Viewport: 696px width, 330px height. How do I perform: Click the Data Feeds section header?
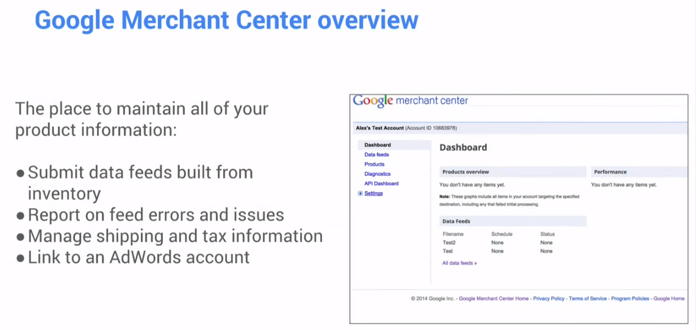coord(512,221)
